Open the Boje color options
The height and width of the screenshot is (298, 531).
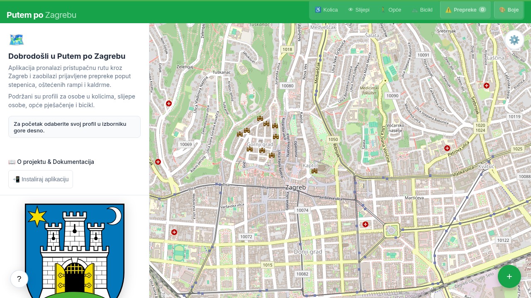point(509,10)
